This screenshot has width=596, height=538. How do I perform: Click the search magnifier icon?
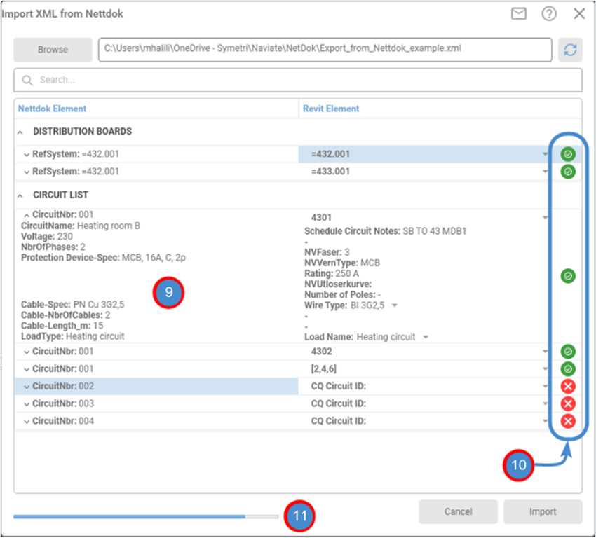point(28,81)
